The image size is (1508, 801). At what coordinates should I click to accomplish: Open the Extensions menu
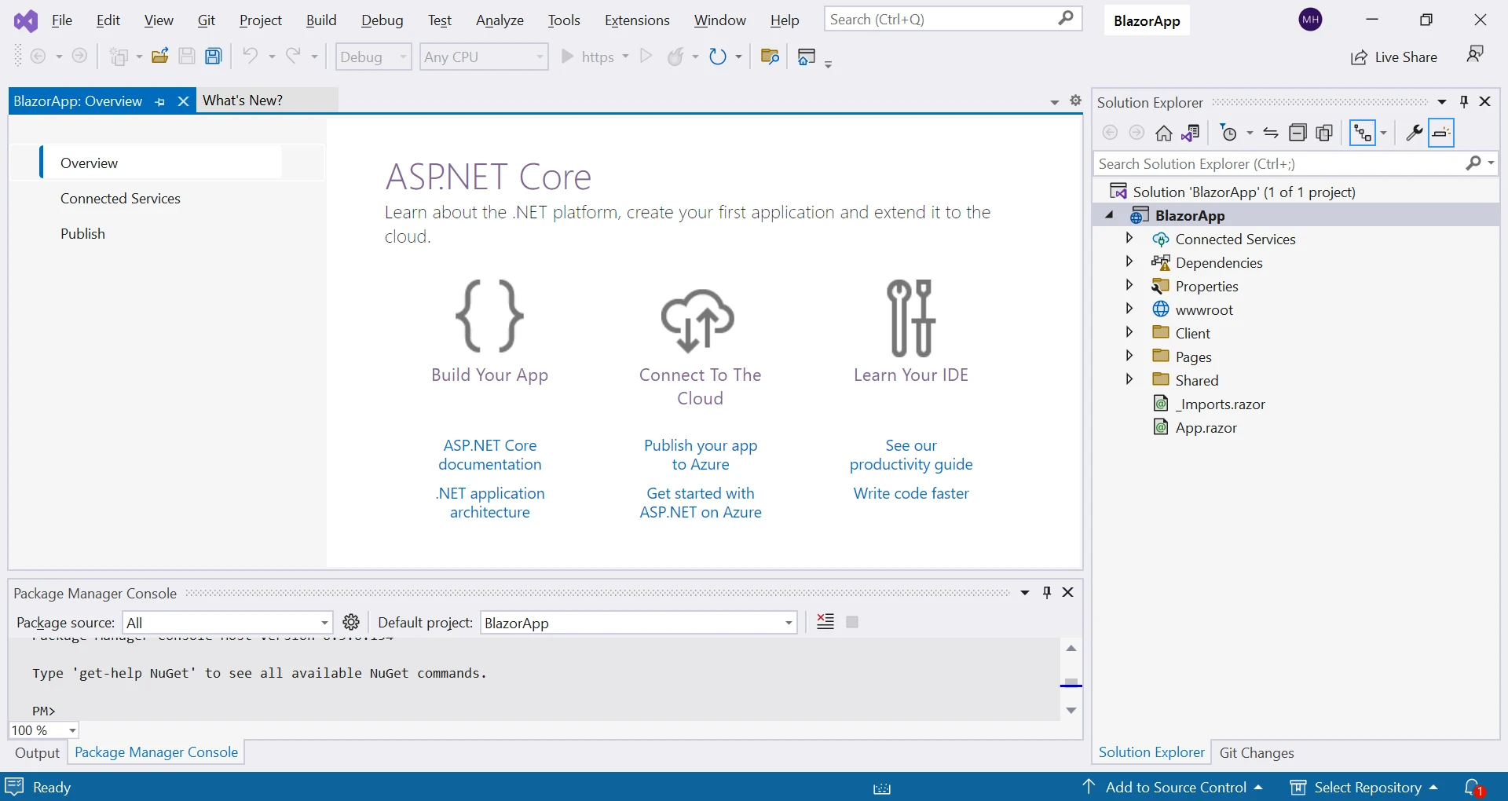point(637,20)
